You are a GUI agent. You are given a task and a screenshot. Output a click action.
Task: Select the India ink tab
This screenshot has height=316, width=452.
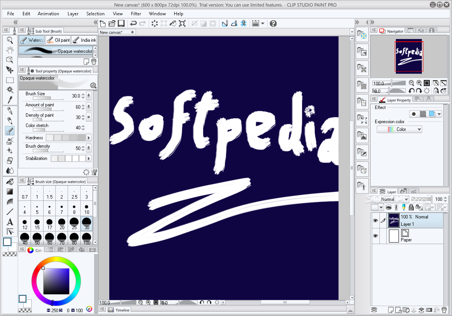84,40
